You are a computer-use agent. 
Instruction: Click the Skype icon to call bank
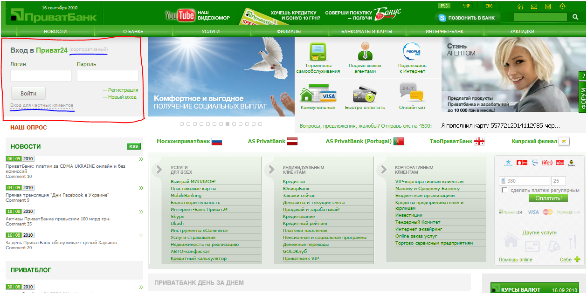442,18
